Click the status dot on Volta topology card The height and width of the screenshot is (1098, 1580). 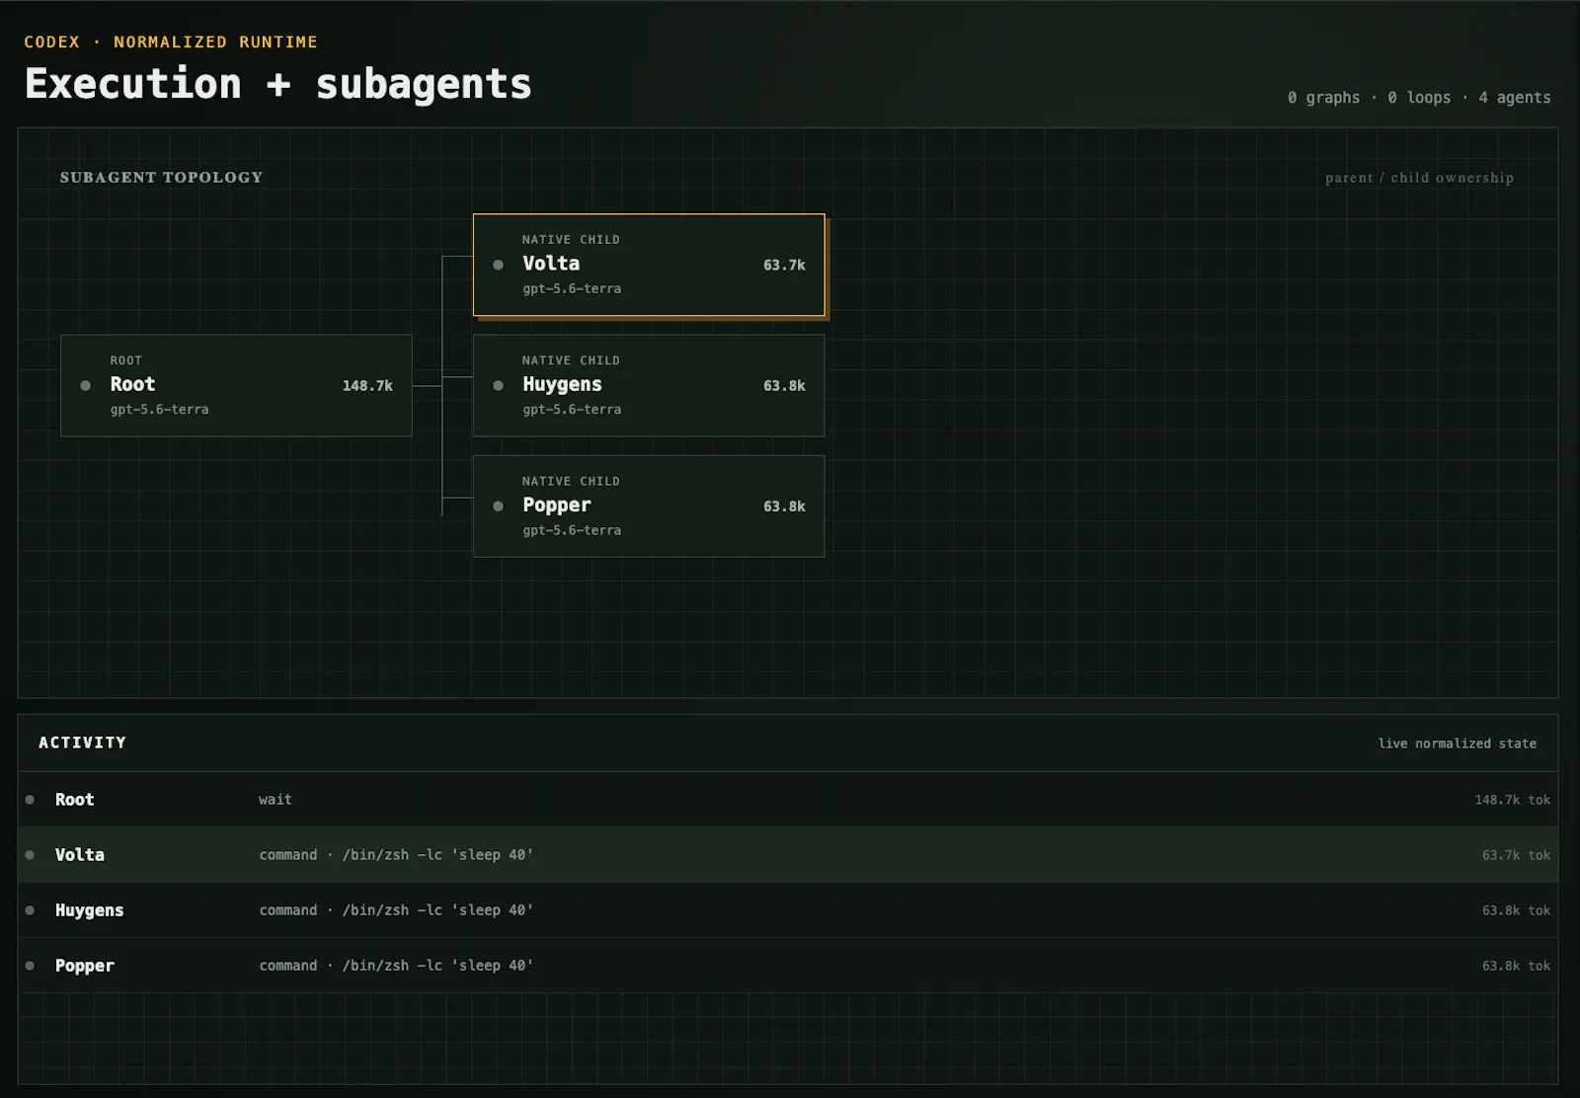pos(499,265)
